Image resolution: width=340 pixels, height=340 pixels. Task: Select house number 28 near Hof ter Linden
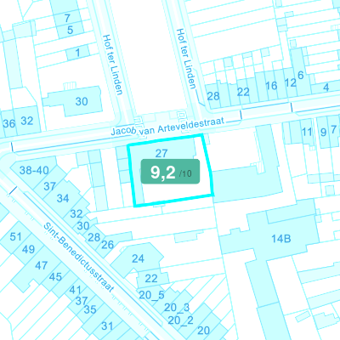click(x=213, y=96)
